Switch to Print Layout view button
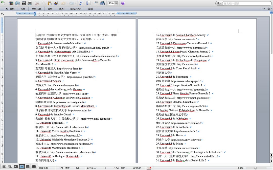Screen dimensions: 273x170 click(22, 167)
